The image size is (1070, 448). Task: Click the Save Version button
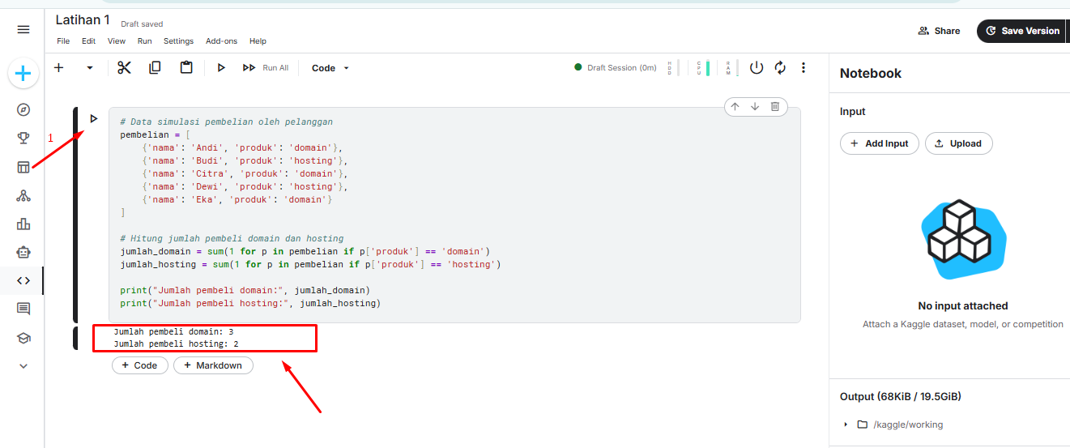coord(1021,31)
